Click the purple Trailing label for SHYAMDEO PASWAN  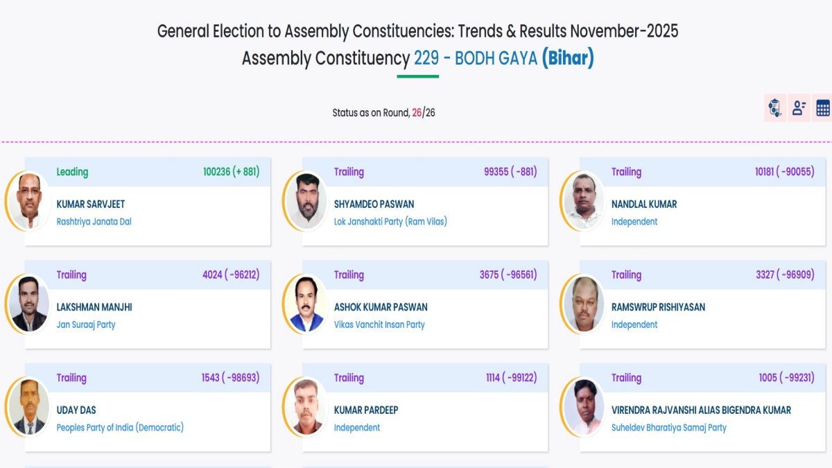349,172
